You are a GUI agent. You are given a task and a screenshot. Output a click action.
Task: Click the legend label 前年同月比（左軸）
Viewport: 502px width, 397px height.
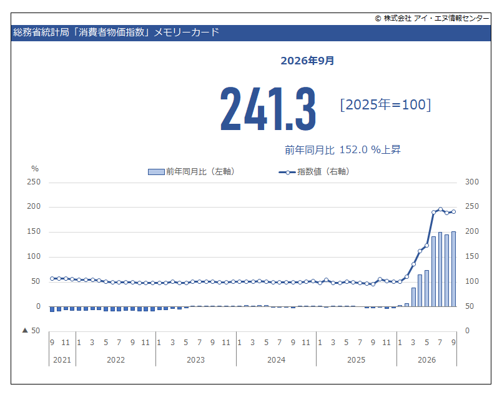click(x=202, y=171)
